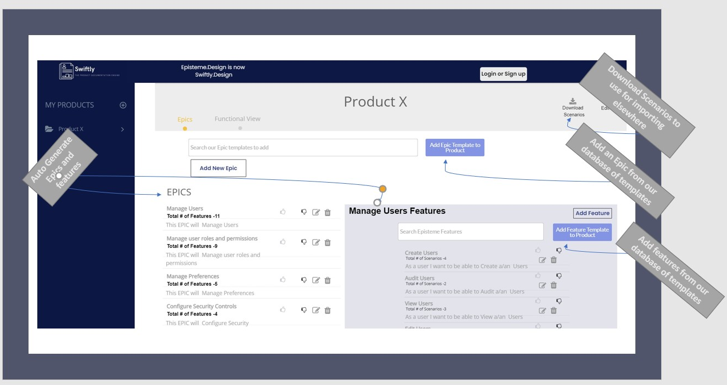Edit the Create Users feature with its pencil icon
This screenshot has height=385, width=727.
point(543,259)
